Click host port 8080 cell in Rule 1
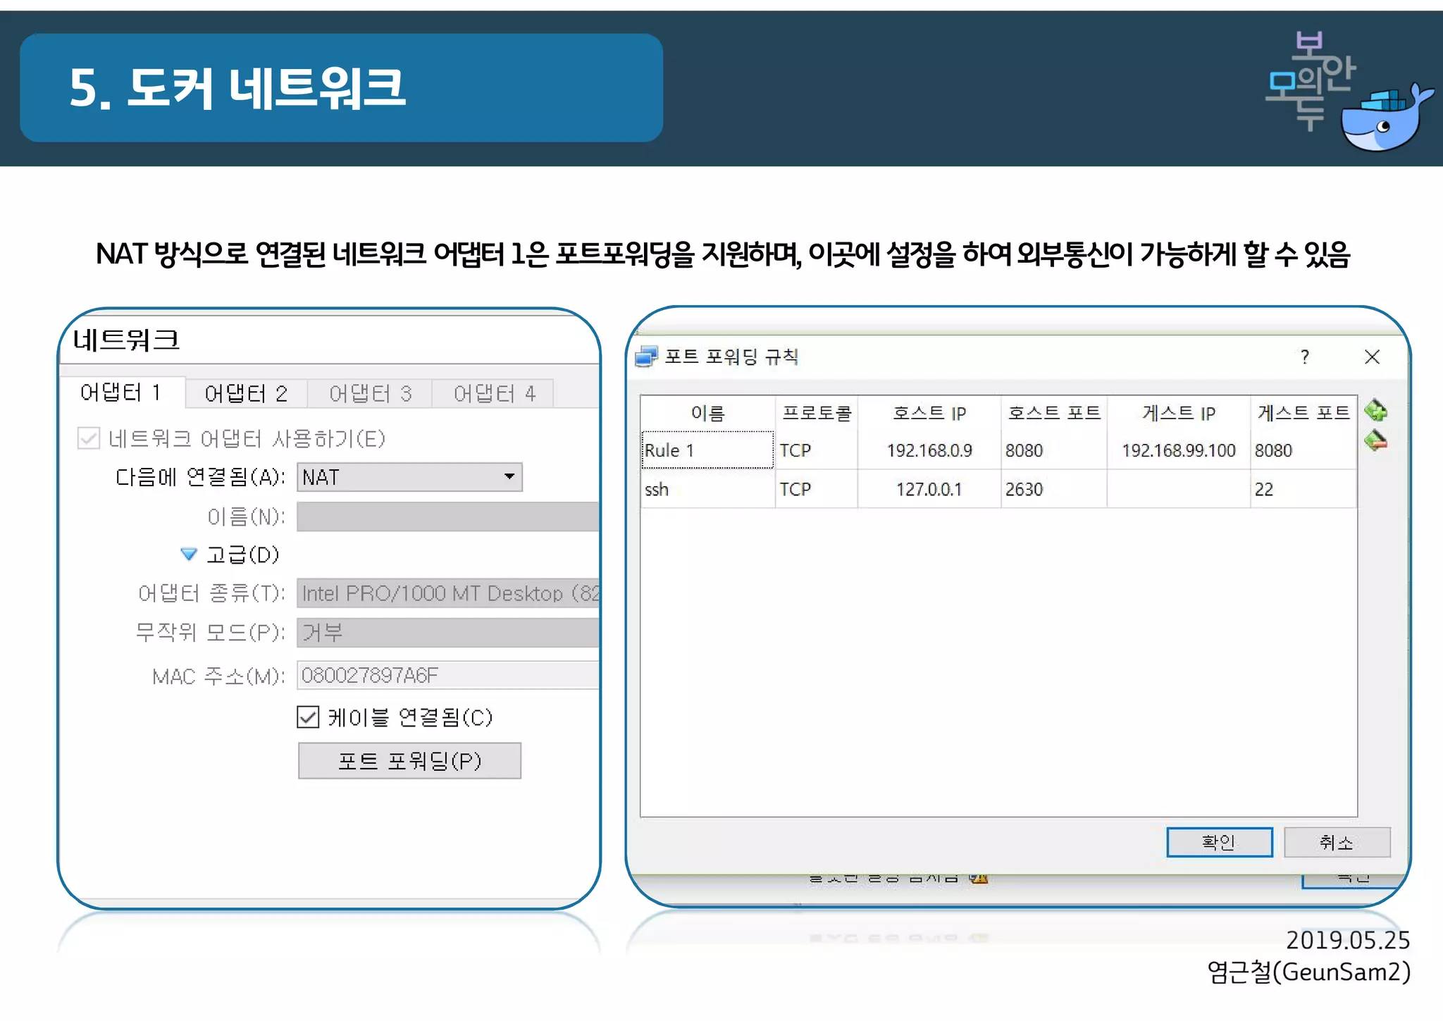Viewport: 1443px width, 1021px height. [1054, 450]
